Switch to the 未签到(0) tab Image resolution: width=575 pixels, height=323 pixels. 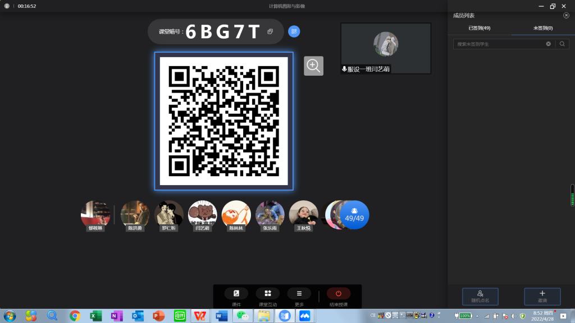pyautogui.click(x=542, y=28)
